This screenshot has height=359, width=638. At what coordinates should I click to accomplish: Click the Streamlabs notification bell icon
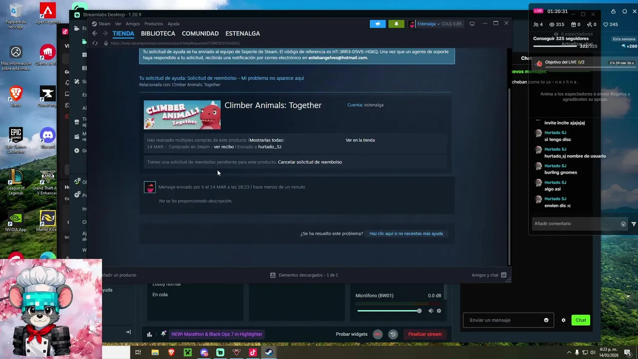[163, 334]
